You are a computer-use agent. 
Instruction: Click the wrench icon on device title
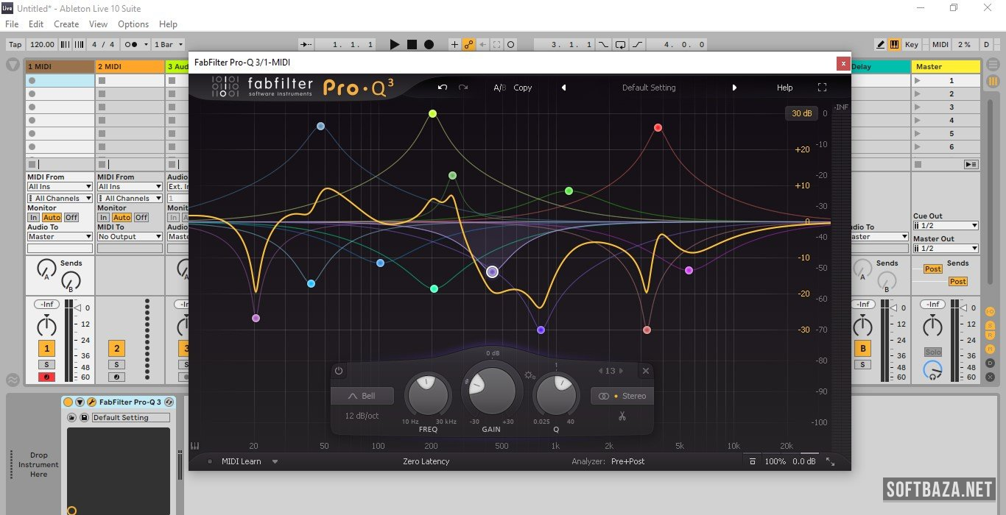coord(91,402)
